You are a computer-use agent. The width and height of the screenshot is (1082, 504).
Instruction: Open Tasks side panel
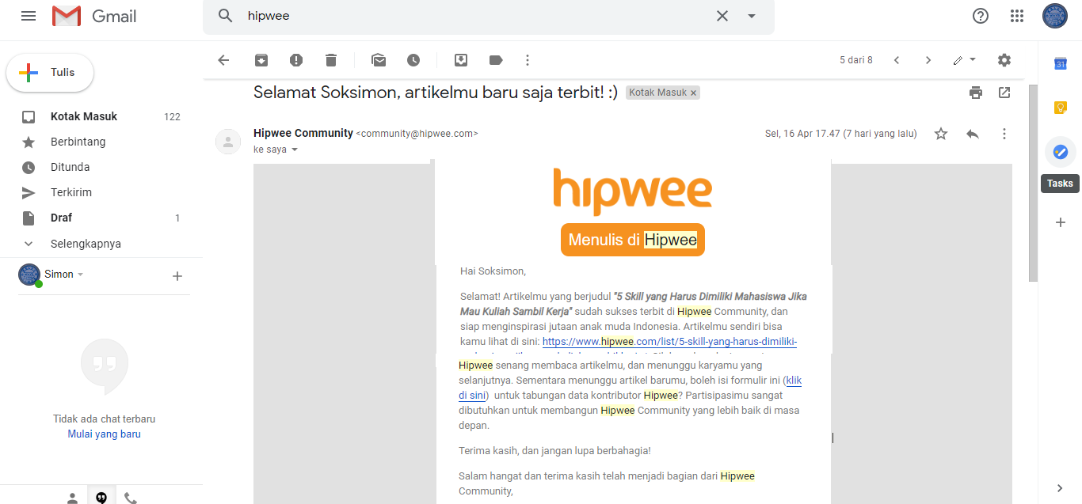coord(1061,151)
